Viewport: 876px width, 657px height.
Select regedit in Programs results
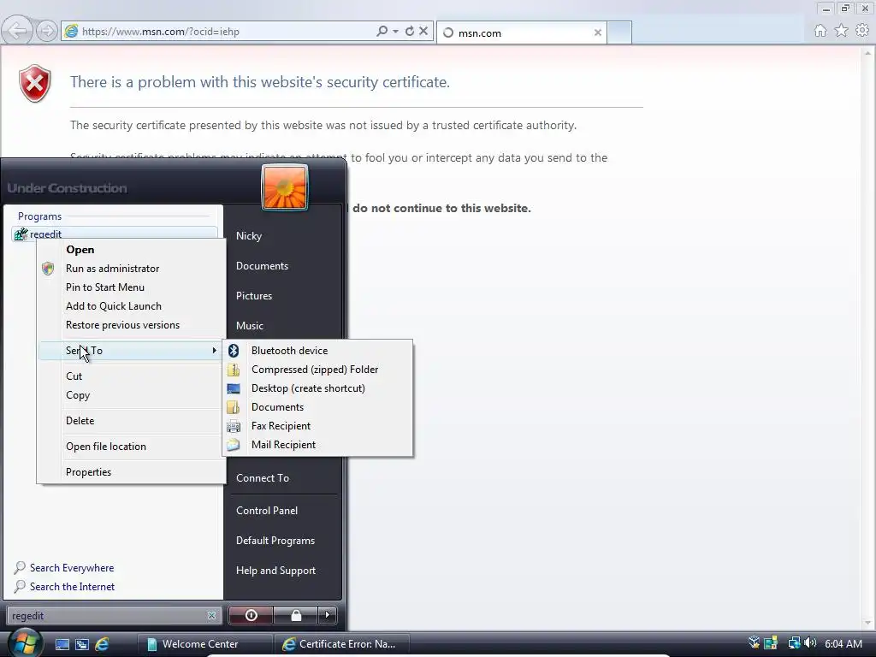click(115, 234)
